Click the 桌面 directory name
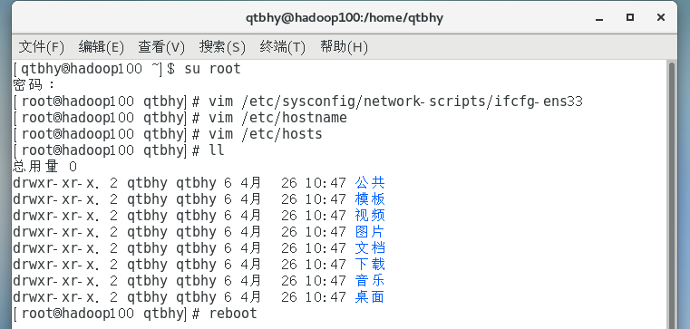Image resolution: width=690 pixels, height=329 pixels. pyautogui.click(x=370, y=297)
